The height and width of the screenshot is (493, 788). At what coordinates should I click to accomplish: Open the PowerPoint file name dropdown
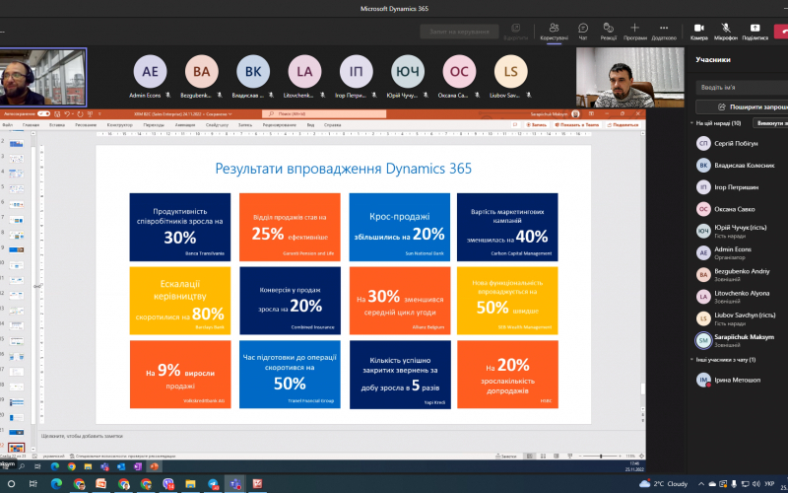[230, 114]
